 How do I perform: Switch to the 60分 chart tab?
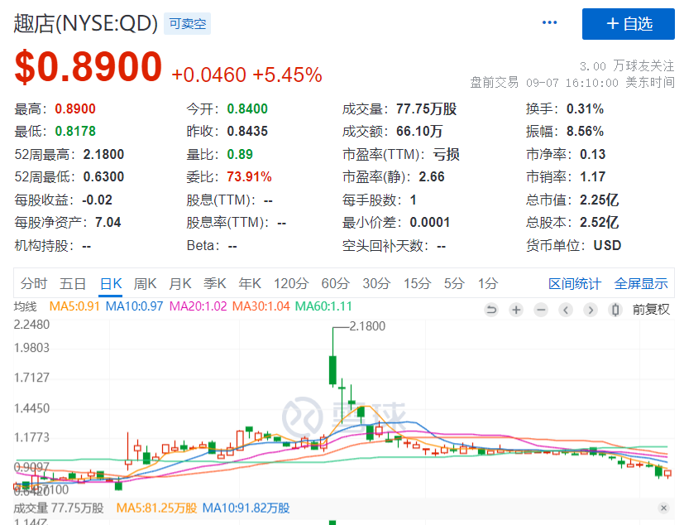click(x=336, y=283)
